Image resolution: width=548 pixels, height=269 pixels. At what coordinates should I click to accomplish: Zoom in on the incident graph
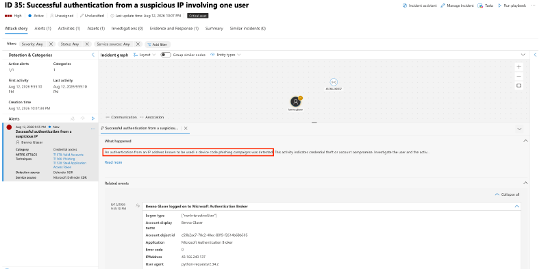(x=519, y=66)
